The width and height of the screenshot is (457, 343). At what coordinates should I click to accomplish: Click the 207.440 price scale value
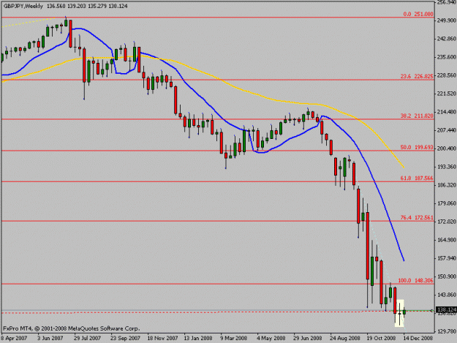tap(447, 130)
